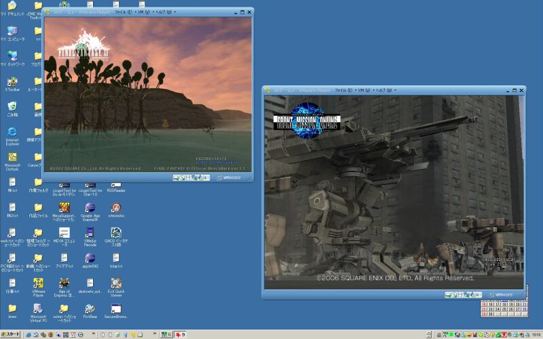Launch the XMedia Recode icon
This screenshot has height=339, width=543.
tap(90, 237)
